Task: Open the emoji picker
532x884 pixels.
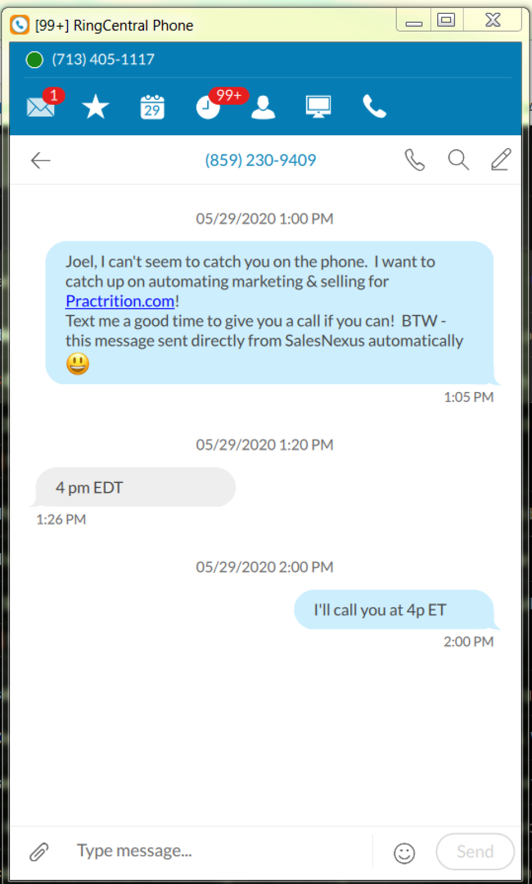Action: (x=404, y=852)
